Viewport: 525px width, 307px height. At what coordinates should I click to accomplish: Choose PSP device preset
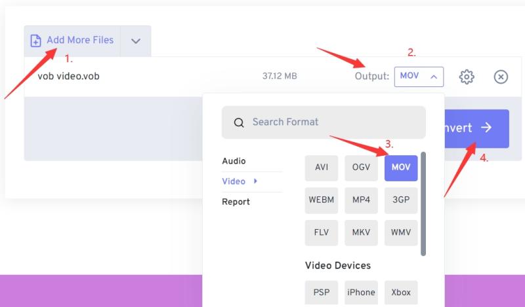click(x=322, y=293)
